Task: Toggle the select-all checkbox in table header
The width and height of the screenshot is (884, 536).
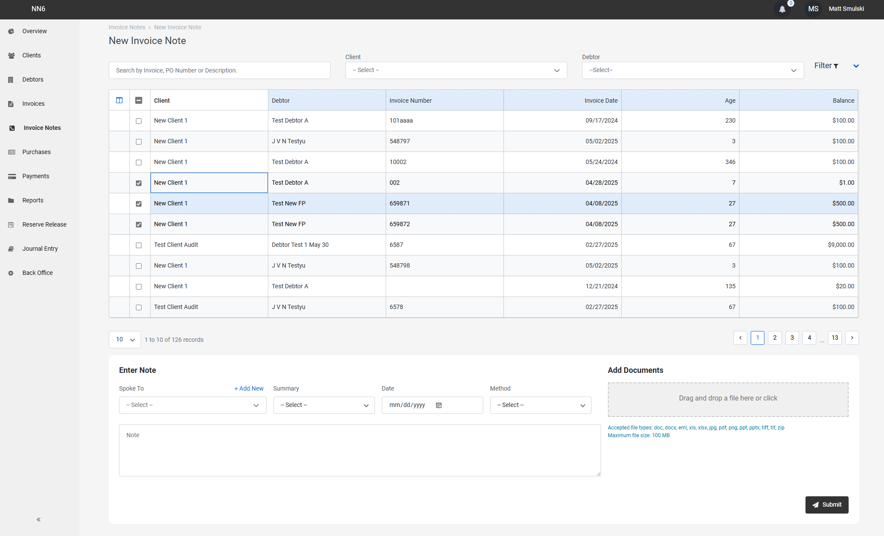Action: [139, 100]
